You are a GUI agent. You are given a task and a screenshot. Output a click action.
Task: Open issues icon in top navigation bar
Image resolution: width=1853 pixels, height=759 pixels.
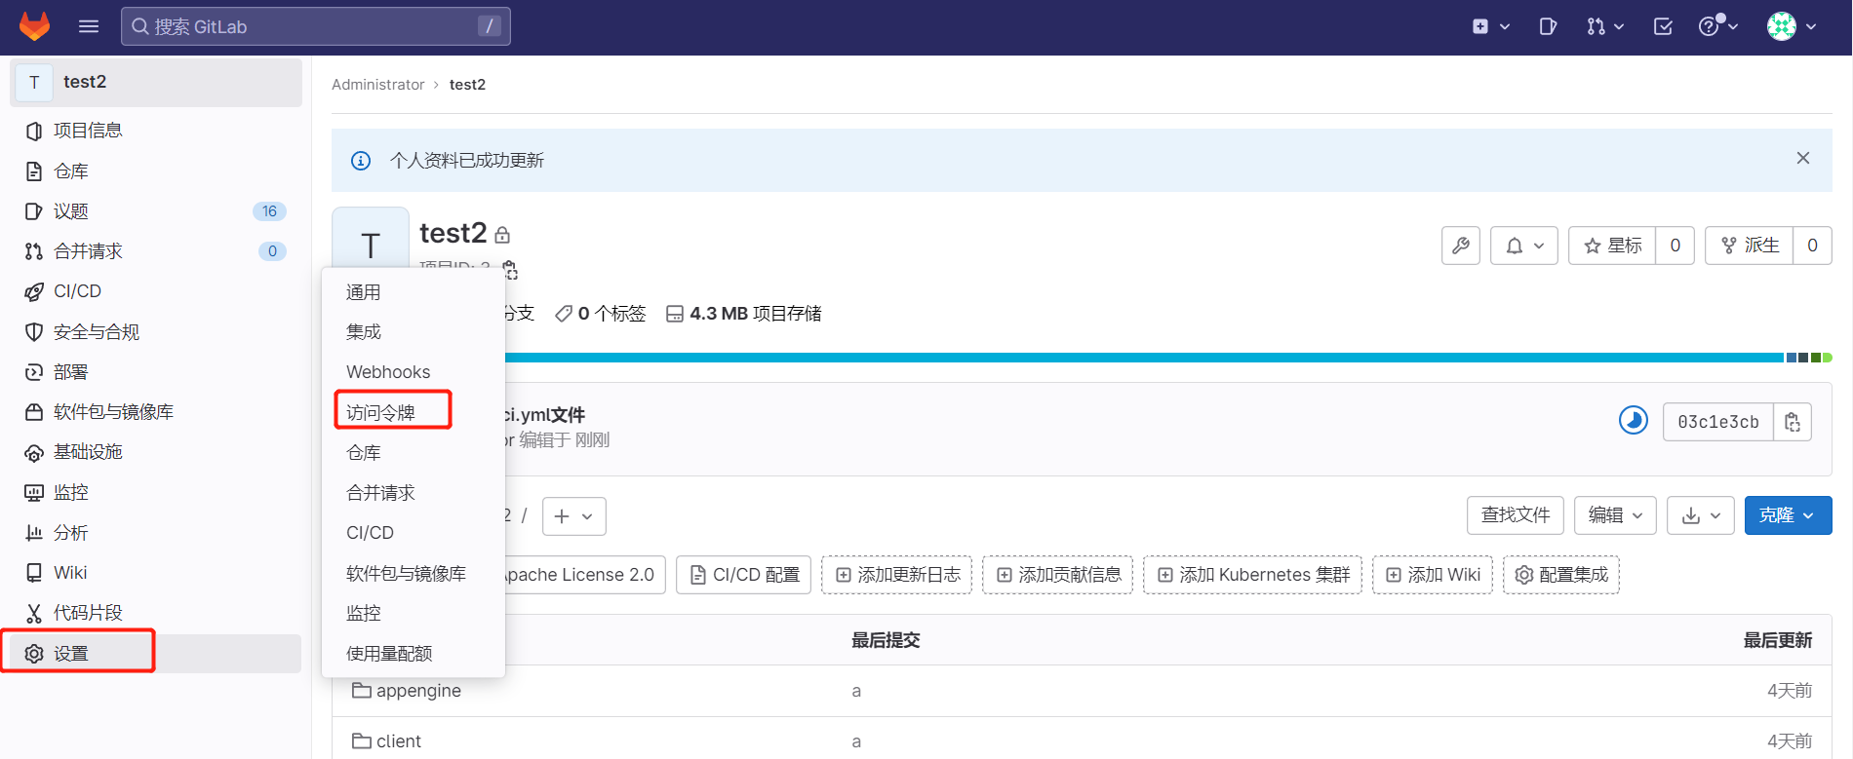tap(1548, 26)
